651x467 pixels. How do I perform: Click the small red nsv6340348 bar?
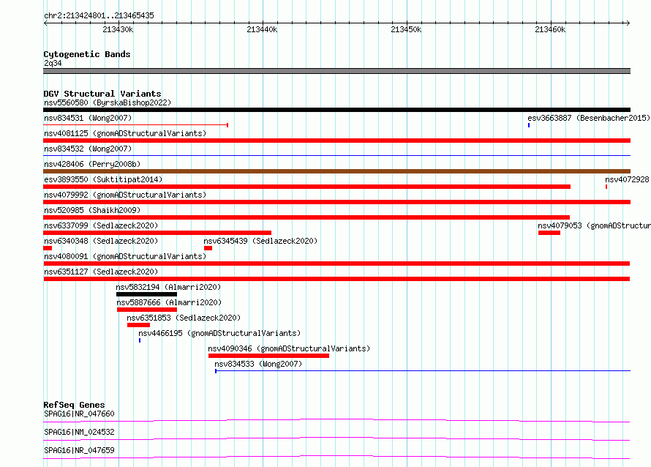[48, 248]
